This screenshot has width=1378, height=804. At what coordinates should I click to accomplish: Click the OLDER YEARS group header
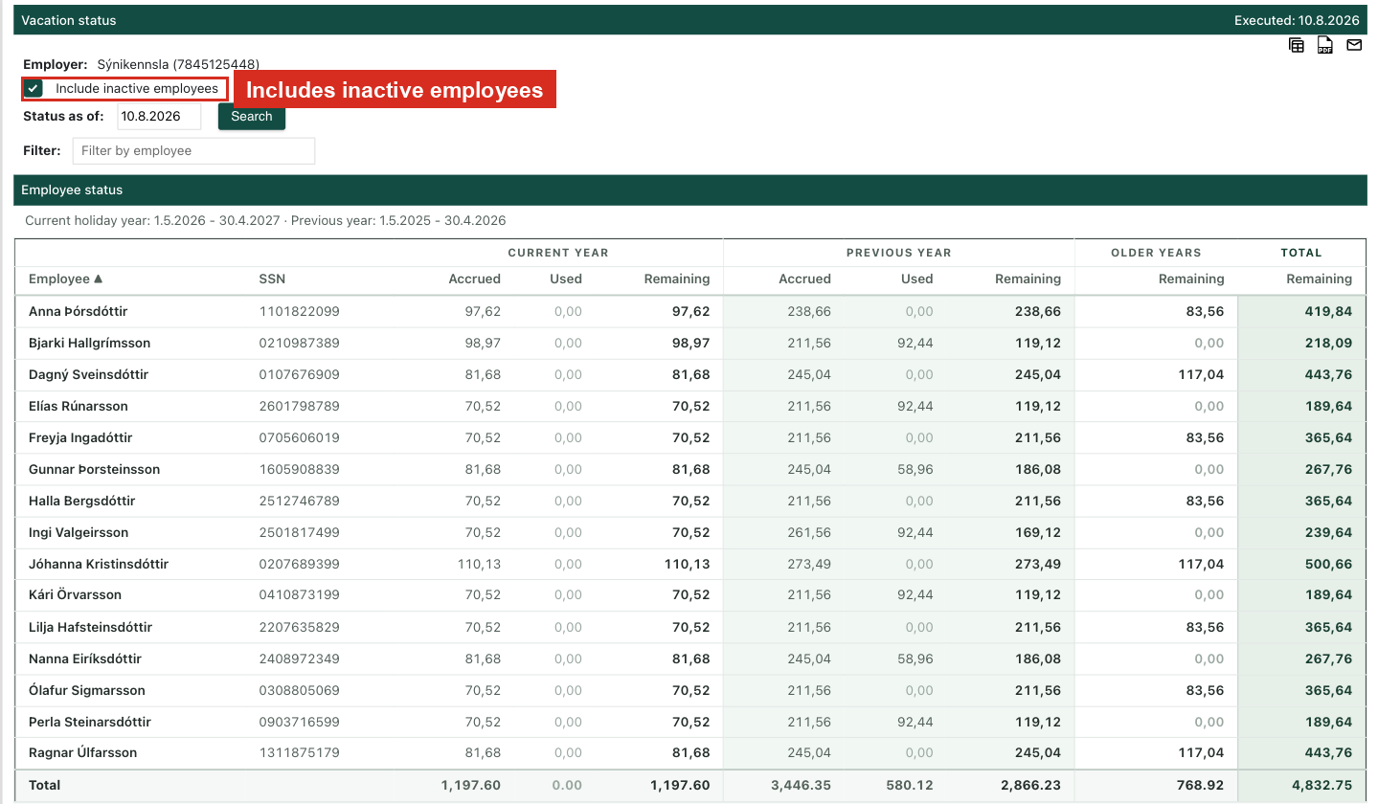tap(1156, 253)
